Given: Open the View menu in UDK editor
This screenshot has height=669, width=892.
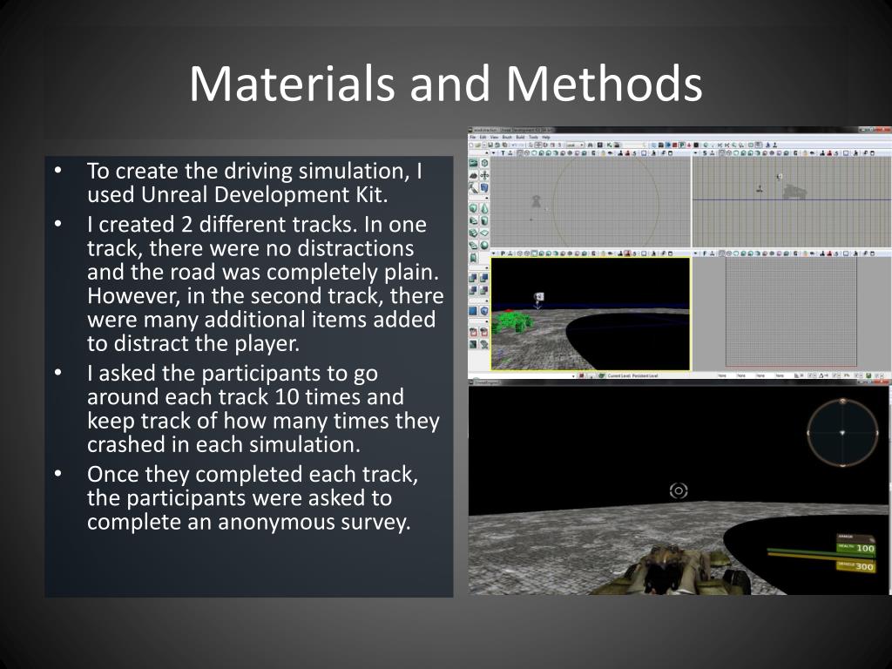Looking at the screenshot, I should pyautogui.click(x=495, y=137).
